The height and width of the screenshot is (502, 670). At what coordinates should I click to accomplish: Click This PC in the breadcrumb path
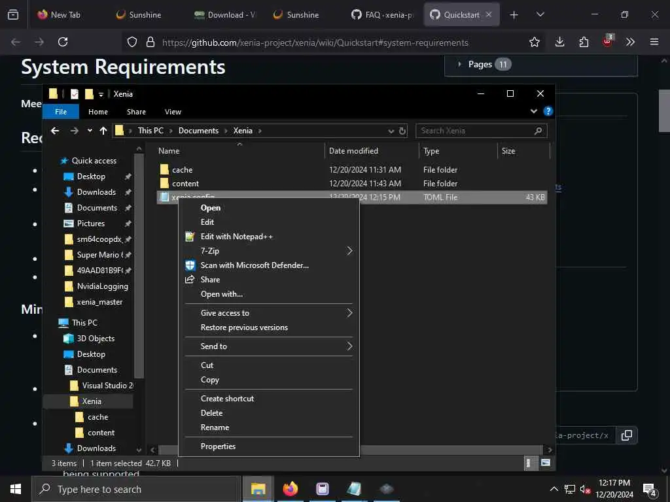click(150, 131)
